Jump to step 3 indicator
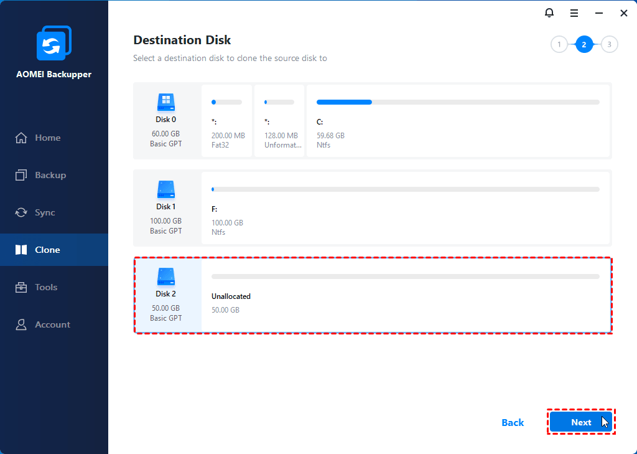Viewport: 637px width, 454px height. pos(609,44)
